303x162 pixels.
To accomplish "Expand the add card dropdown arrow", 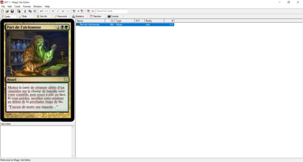I will click(78, 11).
